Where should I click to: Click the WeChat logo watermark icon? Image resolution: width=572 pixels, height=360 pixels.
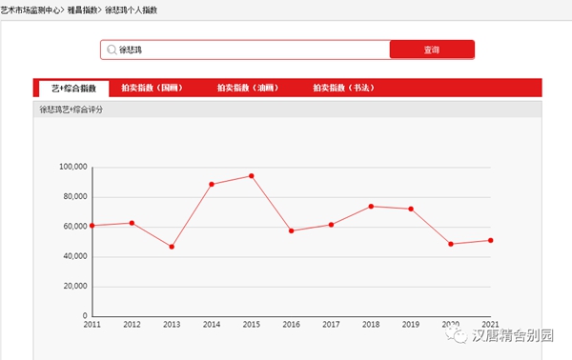[x=456, y=334]
